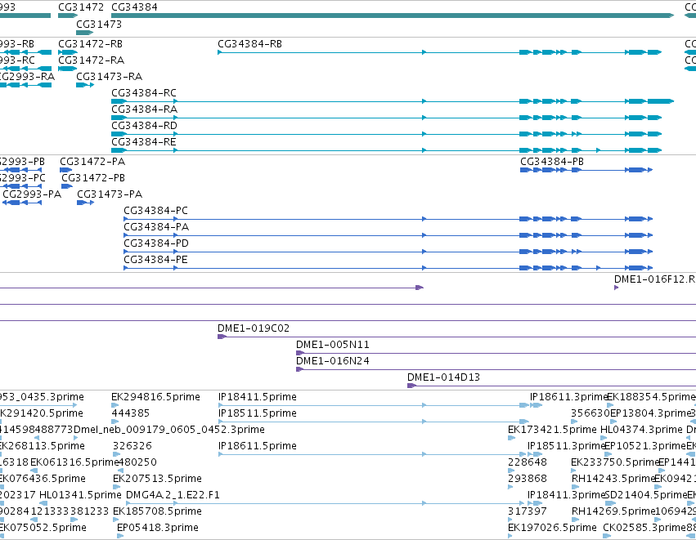The image size is (696, 540).
Task: Click the 444385 EST label
Action: pyautogui.click(x=131, y=413)
